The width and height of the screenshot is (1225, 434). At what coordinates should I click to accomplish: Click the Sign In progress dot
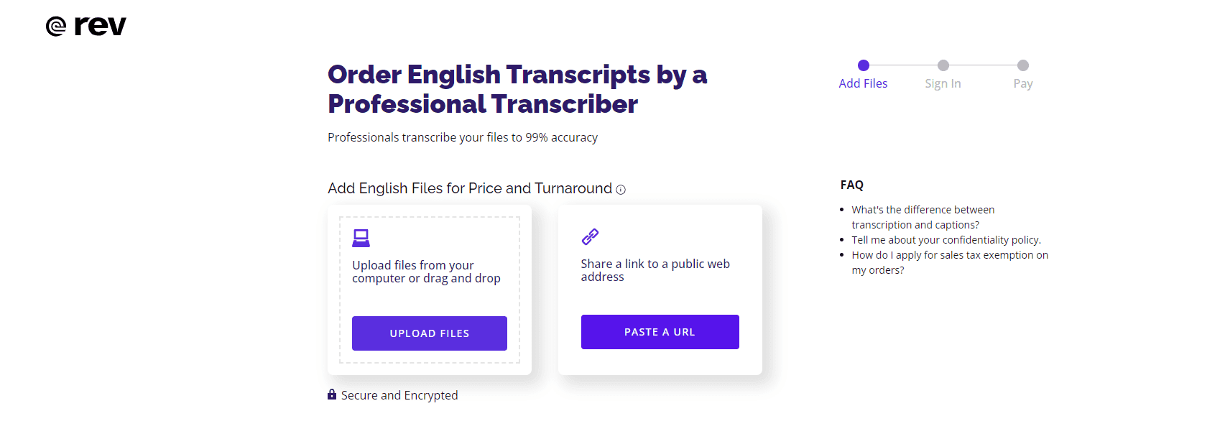(x=943, y=64)
